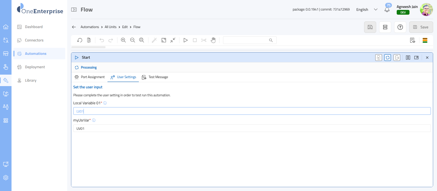Viewport: 437px width, 191px height.
Task: Open the English language dropdown
Action: click(367, 10)
